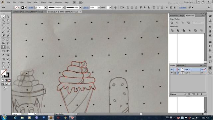This screenshot has width=213, height=120.
Task: Open the fill color dropdown in control bar
Action: click(x=19, y=8)
